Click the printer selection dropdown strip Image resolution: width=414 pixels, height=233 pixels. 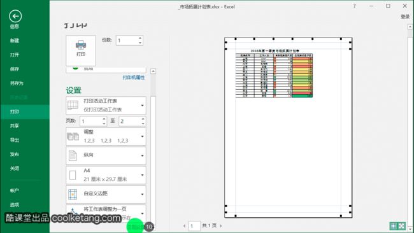[x=106, y=69]
